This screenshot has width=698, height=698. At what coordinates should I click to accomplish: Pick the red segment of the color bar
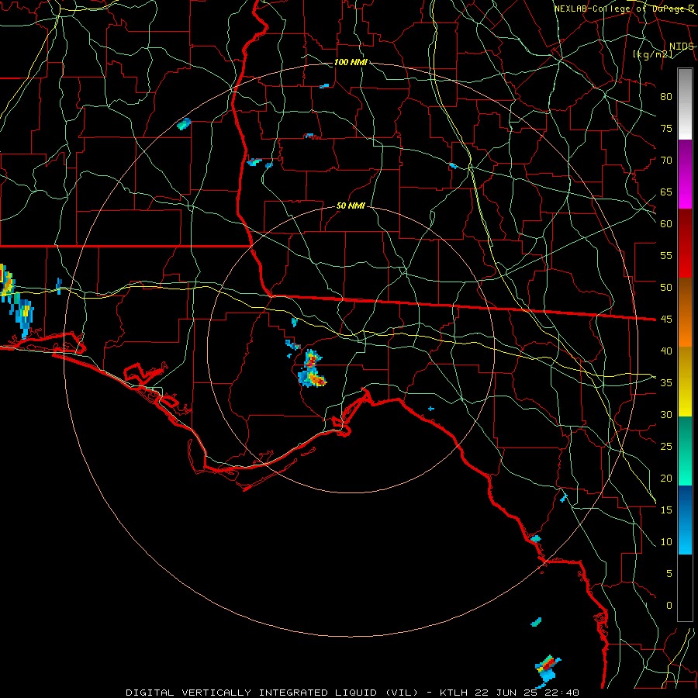click(x=685, y=243)
